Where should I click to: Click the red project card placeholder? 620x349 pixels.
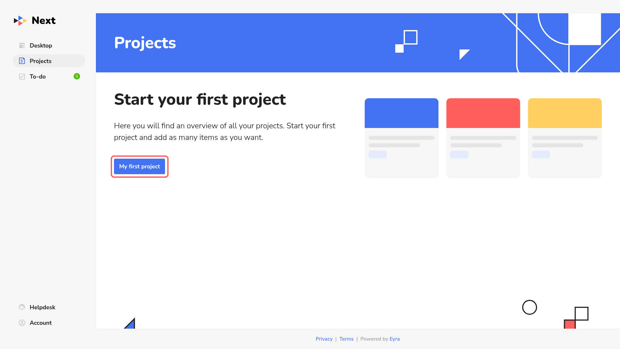click(483, 138)
